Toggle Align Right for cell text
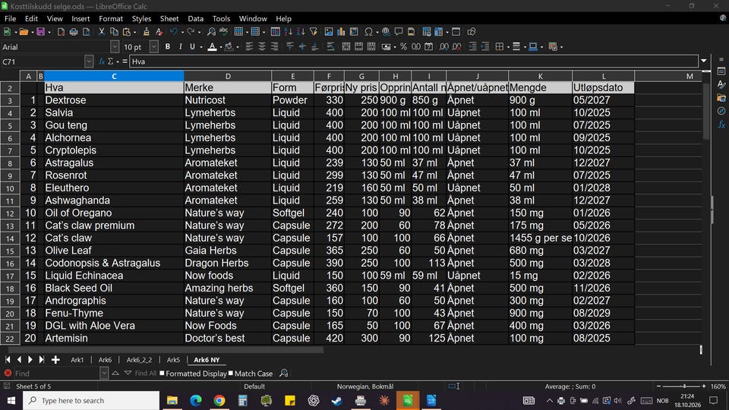 click(274, 46)
